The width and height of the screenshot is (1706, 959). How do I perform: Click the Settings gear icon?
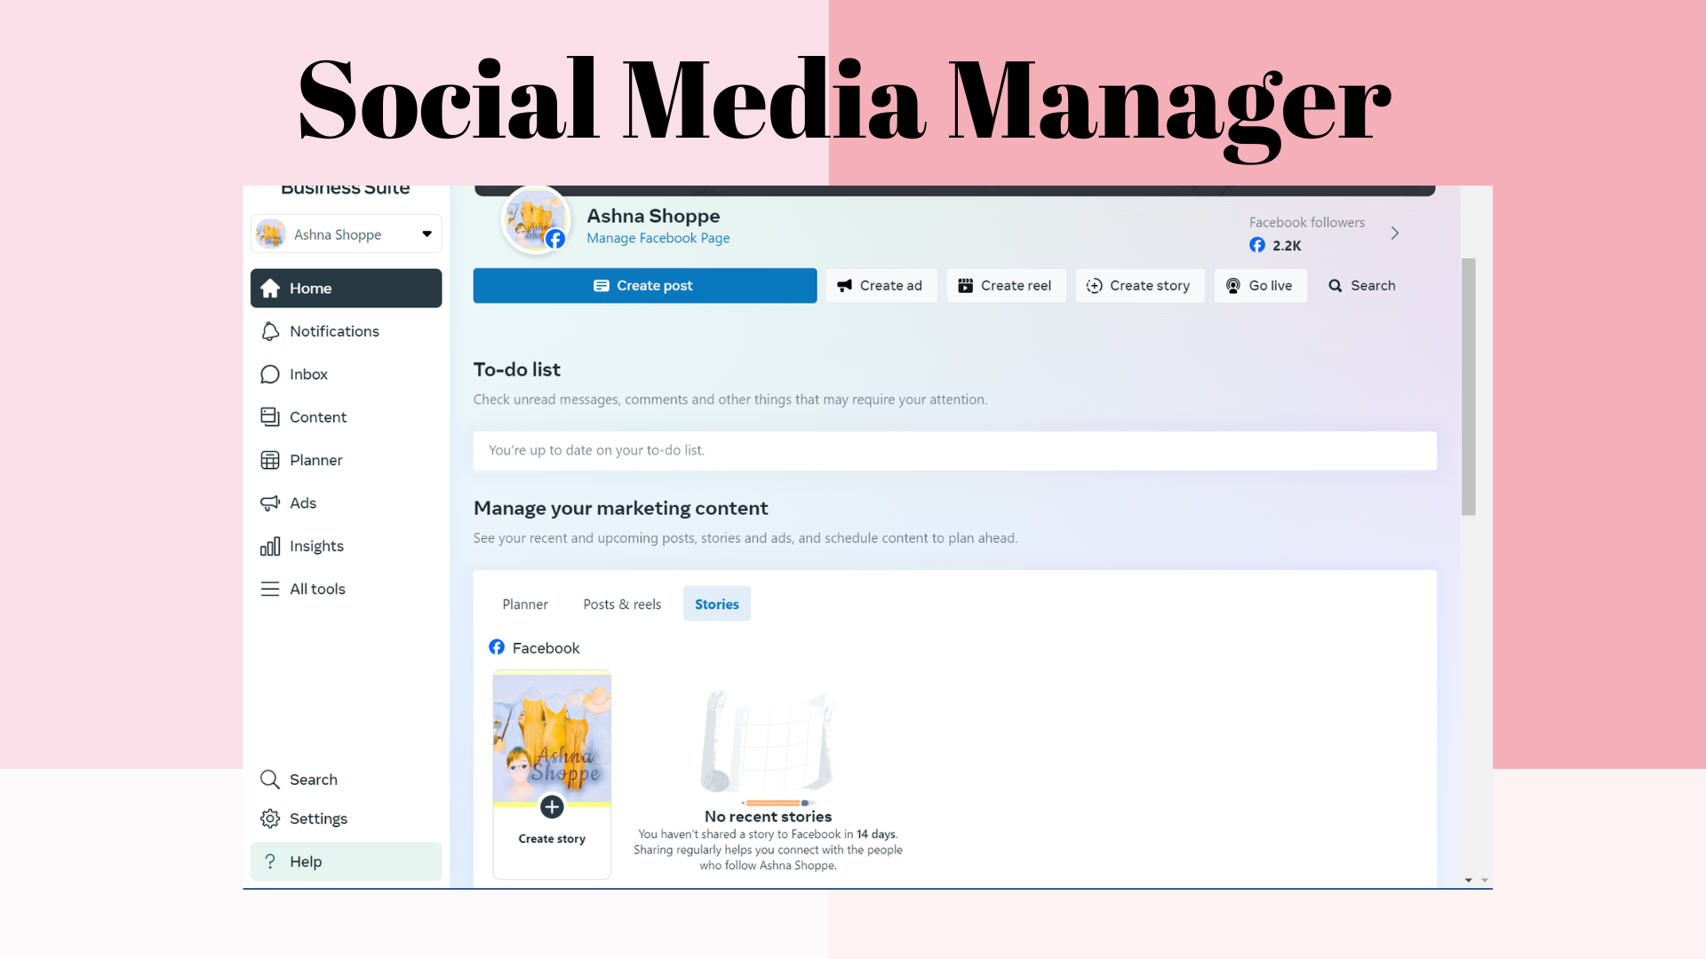point(270,819)
